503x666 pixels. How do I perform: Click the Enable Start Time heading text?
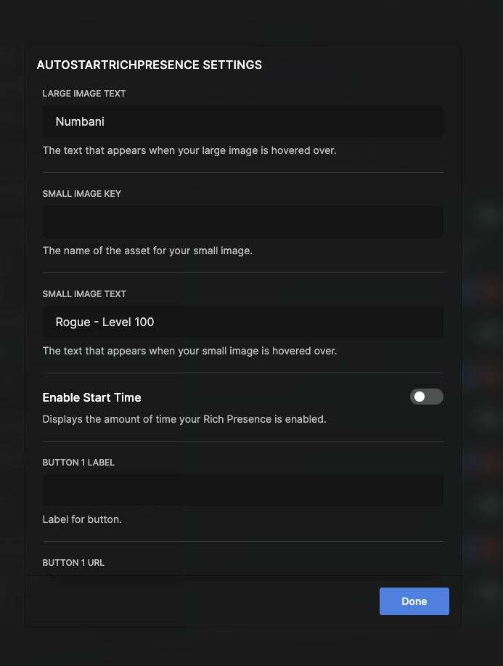91,397
